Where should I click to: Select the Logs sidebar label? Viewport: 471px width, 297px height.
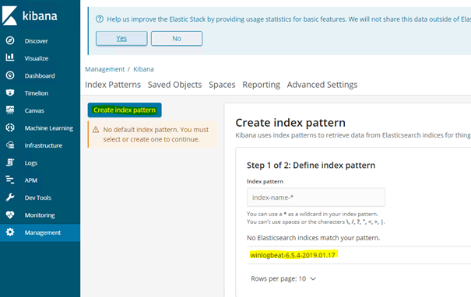31,163
